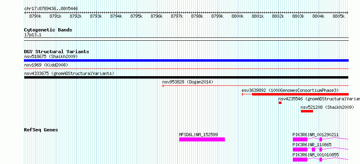
Task: Open esv3639892 (1000GenomesConsortiumPhase3) label
Action: click(290, 90)
